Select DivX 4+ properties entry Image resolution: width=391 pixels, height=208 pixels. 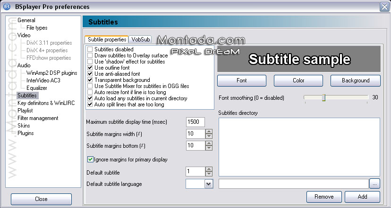pyautogui.click(x=47, y=50)
